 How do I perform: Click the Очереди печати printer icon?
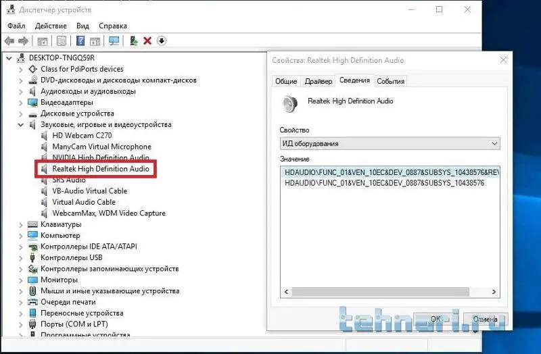pyautogui.click(x=32, y=302)
